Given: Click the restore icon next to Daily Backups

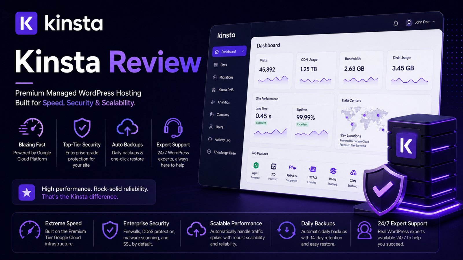Looking at the screenshot, I should pos(286,230).
